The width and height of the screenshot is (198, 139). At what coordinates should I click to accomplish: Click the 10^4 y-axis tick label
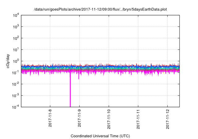coord(16,15)
